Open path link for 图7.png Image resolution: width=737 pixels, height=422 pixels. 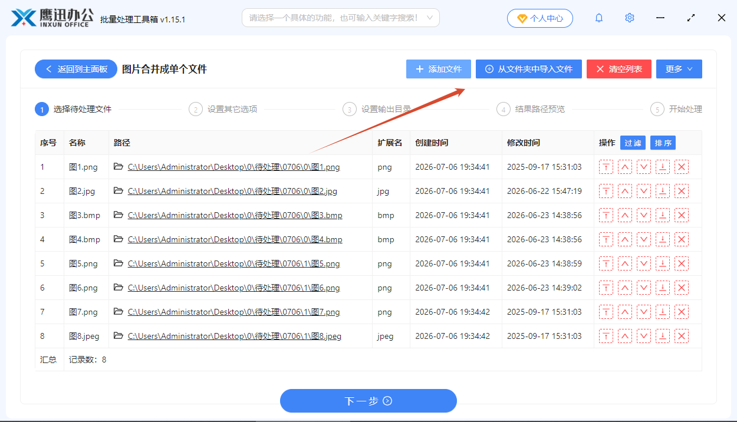233,312
